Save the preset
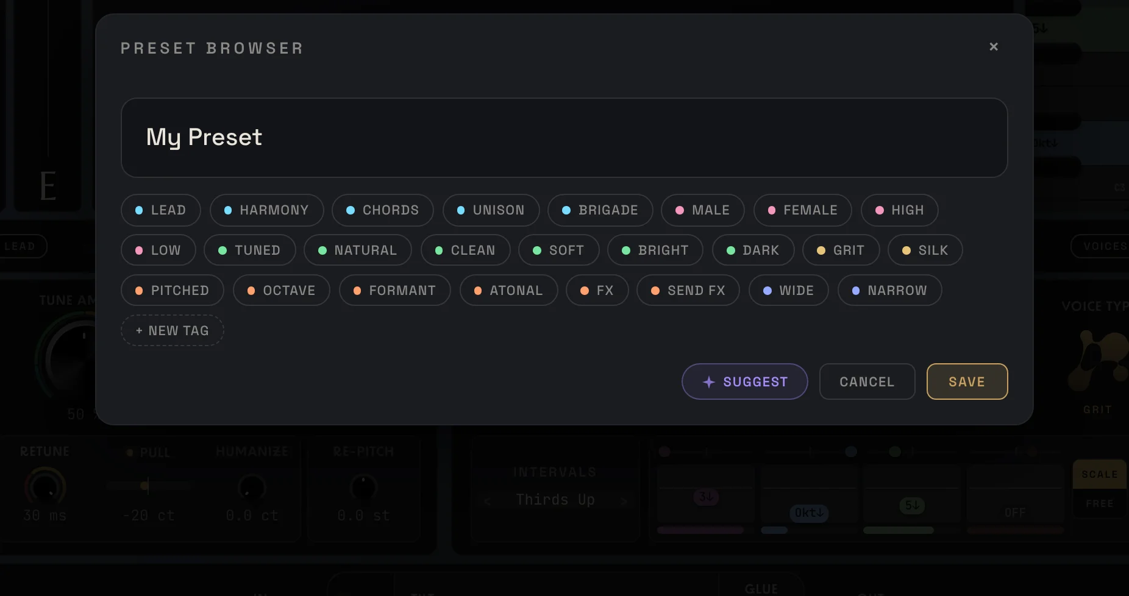 pyautogui.click(x=967, y=382)
